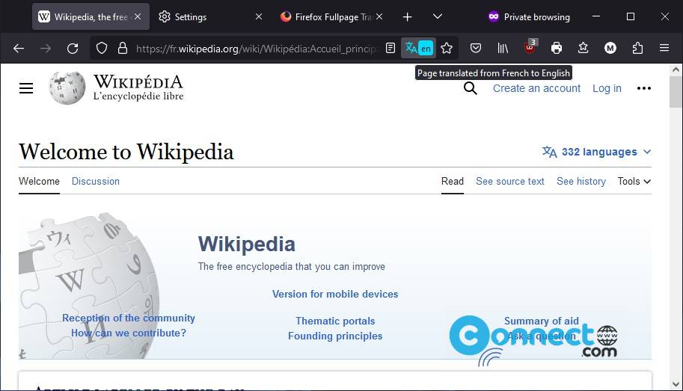
Task: Show site security padlock information
Action: pyautogui.click(x=123, y=48)
